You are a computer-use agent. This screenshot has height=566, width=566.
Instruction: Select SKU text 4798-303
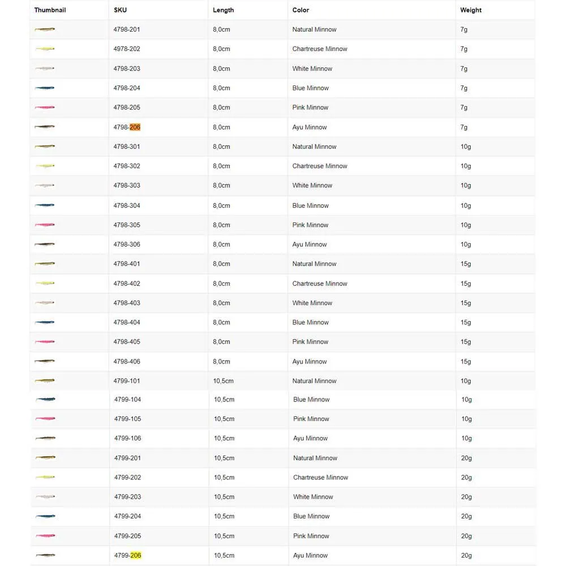(x=127, y=186)
